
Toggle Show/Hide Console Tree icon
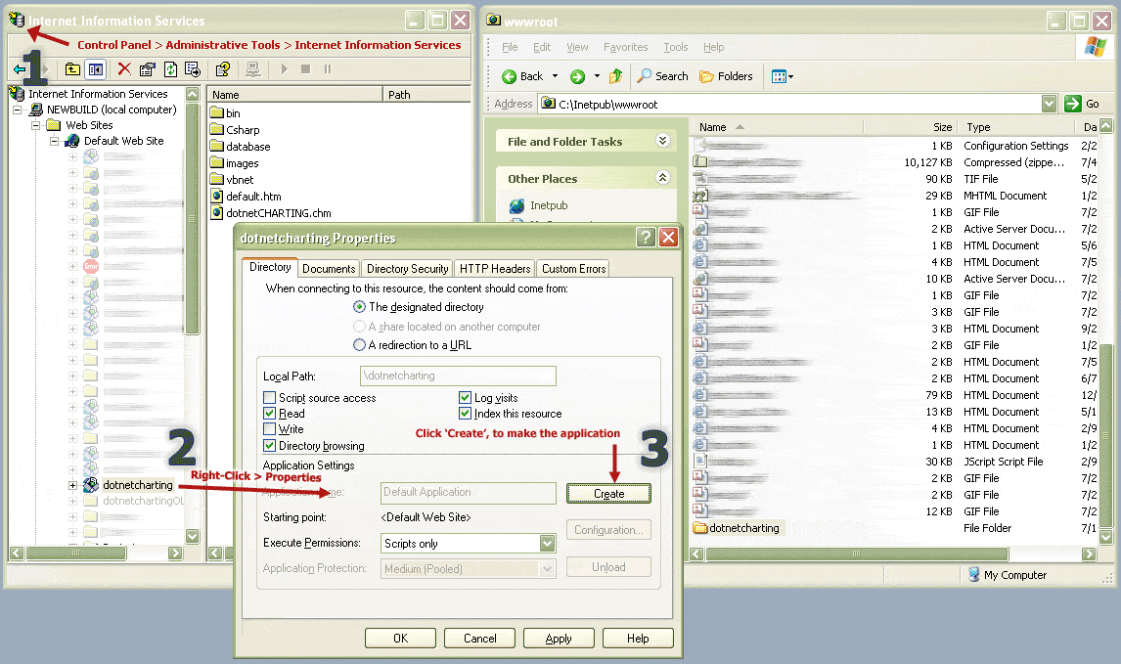tap(95, 69)
